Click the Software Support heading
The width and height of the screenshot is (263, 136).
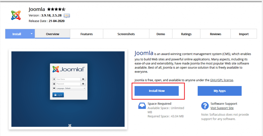pyautogui.click(x=224, y=104)
